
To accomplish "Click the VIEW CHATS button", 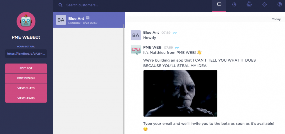I will tap(26, 88).
